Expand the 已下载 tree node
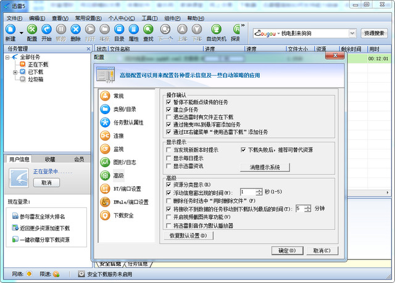This screenshot has height=283, width=395. click(x=15, y=72)
